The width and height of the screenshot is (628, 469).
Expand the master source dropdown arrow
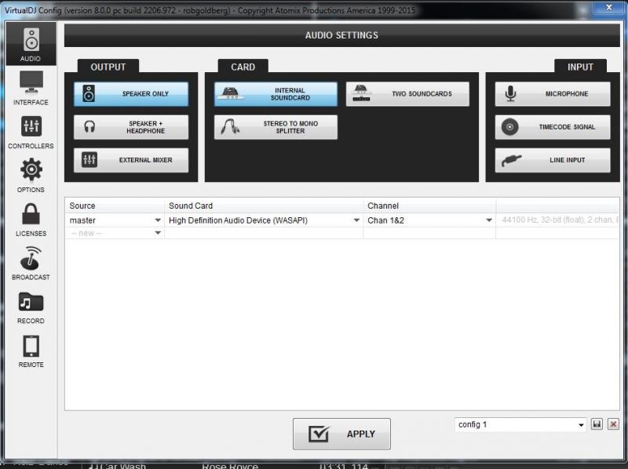[x=158, y=220]
